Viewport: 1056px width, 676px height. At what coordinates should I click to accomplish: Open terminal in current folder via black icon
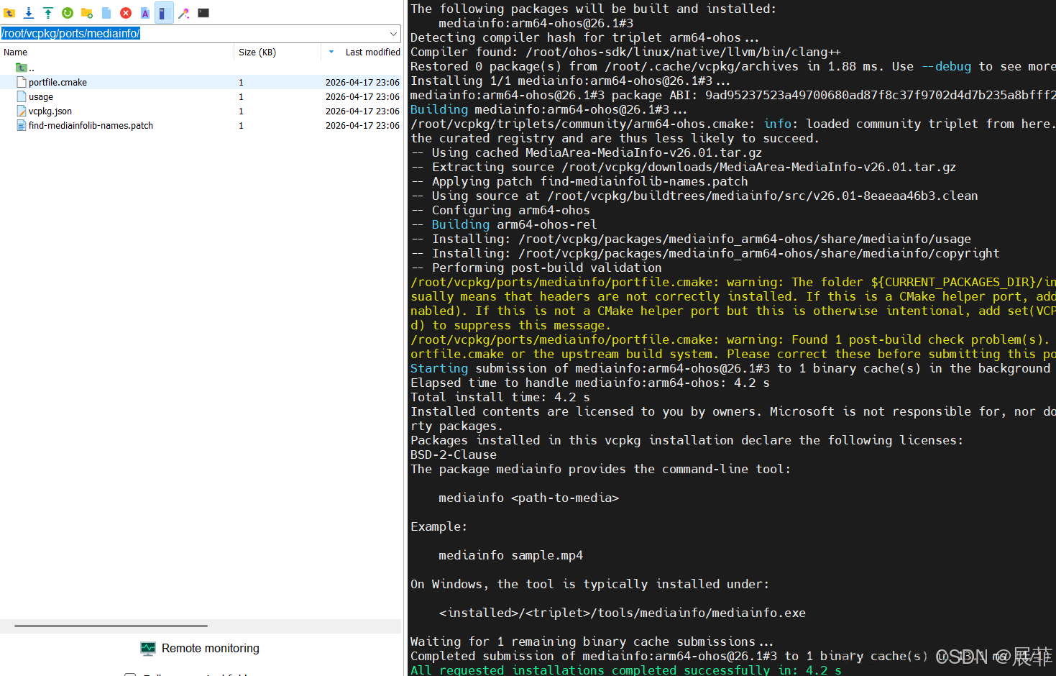point(203,13)
